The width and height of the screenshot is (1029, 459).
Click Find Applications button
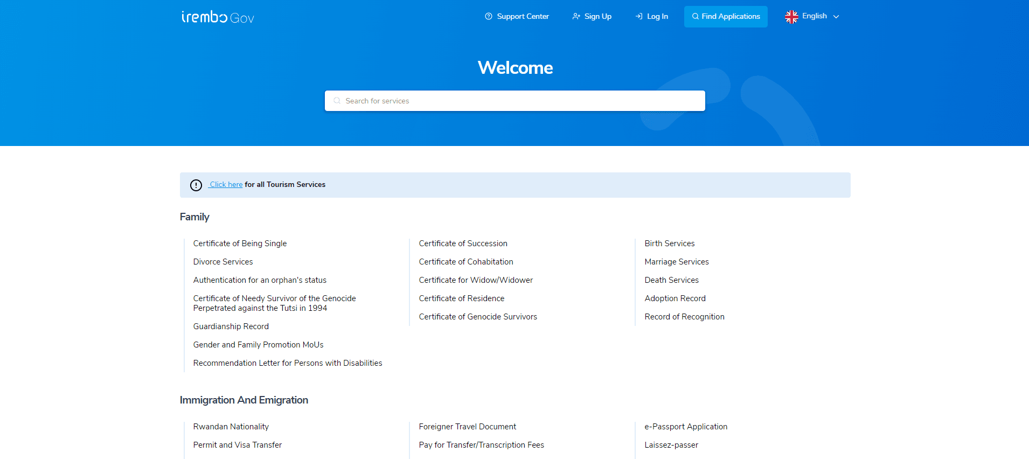point(726,17)
